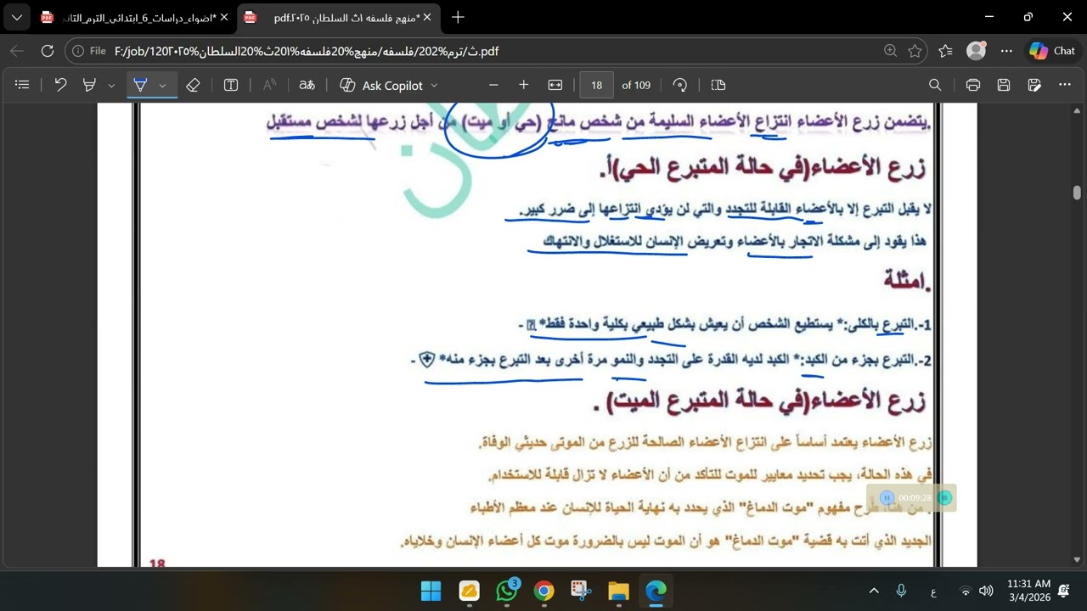Add this page to favorites star

click(915, 51)
